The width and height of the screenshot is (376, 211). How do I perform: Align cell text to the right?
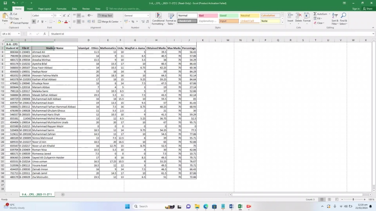(83, 21)
